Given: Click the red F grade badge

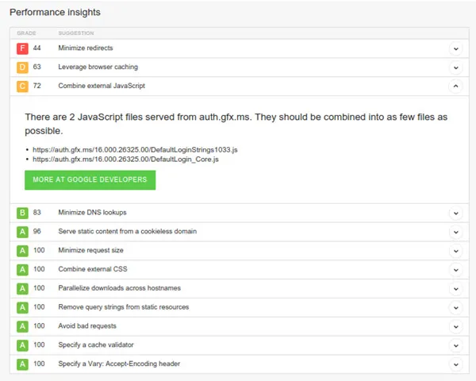Looking at the screenshot, I should click(x=22, y=48).
